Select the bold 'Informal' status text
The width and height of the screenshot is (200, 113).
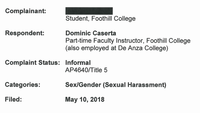pyautogui.click(x=78, y=63)
